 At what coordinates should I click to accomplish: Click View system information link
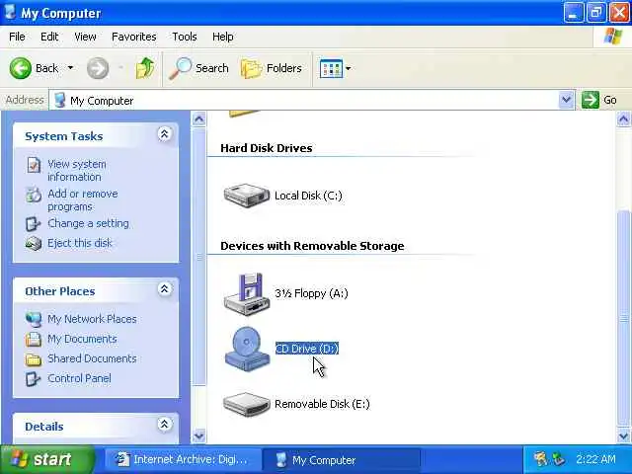tap(77, 171)
